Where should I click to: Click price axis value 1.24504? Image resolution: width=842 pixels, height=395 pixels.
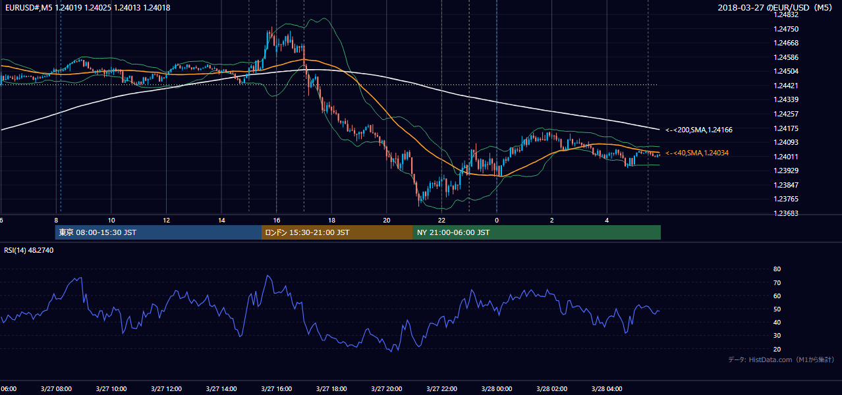(786, 71)
